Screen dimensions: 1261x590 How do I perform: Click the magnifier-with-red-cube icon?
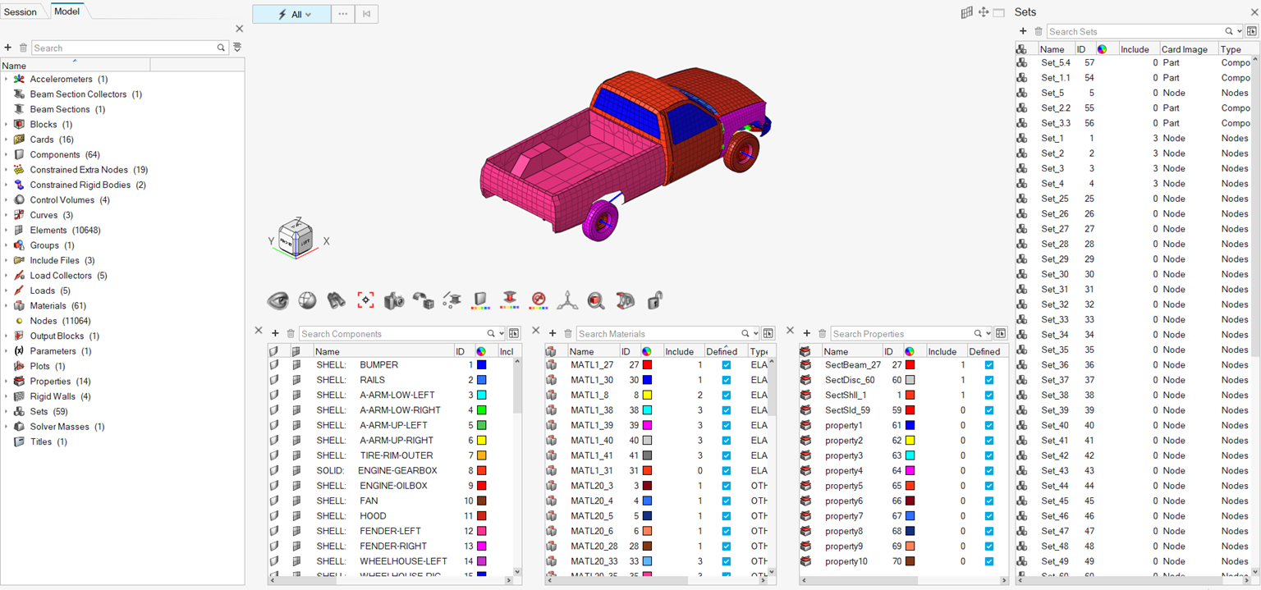pos(596,300)
